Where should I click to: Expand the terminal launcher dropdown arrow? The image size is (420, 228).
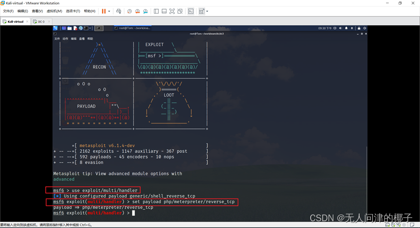pos(90,28)
